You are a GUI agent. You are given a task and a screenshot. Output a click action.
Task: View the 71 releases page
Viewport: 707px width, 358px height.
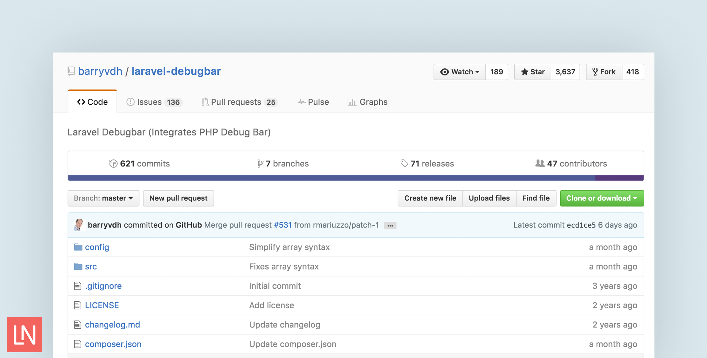[427, 164]
